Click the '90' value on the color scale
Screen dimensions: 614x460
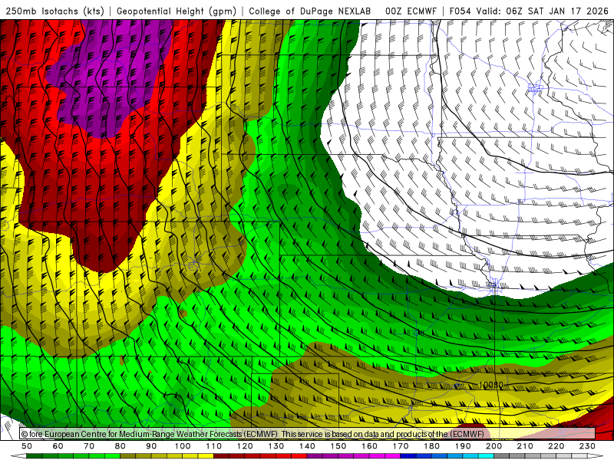click(x=151, y=446)
